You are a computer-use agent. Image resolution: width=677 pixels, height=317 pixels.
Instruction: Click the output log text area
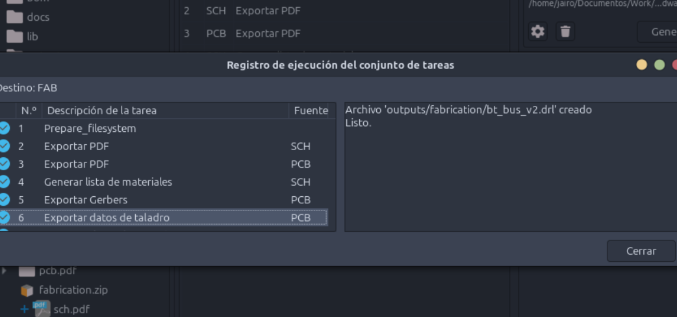[511, 167]
